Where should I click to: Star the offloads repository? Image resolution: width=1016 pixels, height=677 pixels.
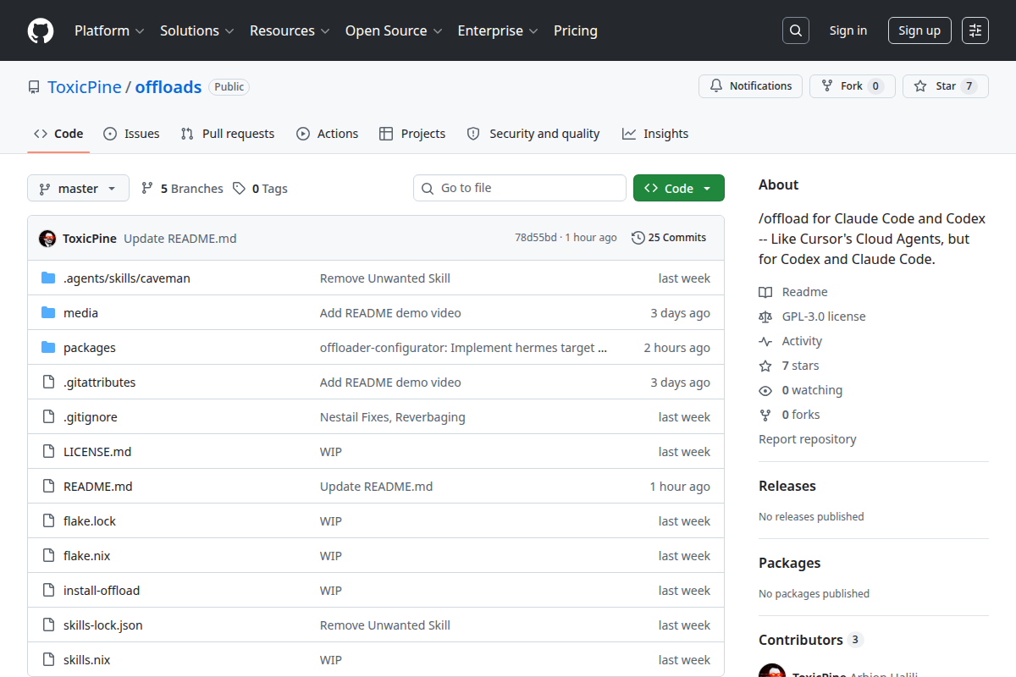pos(945,86)
